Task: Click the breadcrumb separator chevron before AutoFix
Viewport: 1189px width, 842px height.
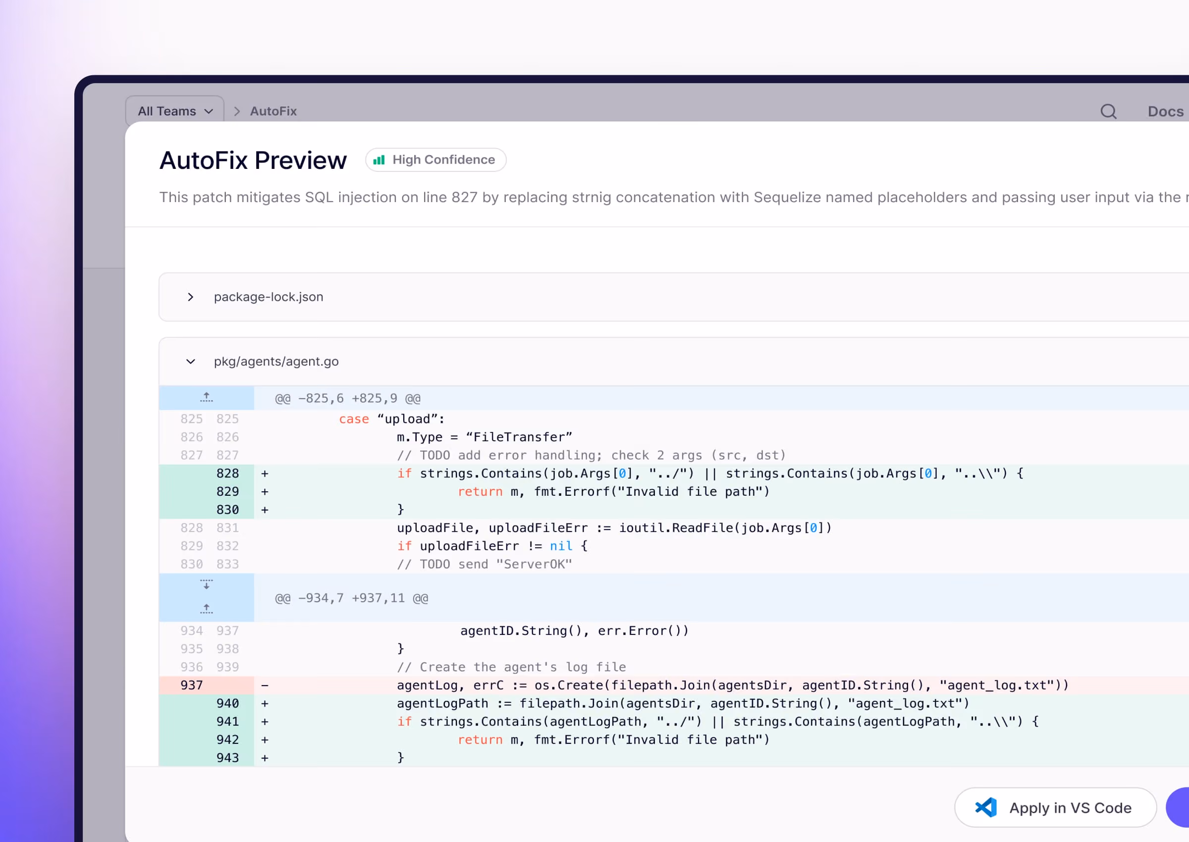Action: click(237, 111)
